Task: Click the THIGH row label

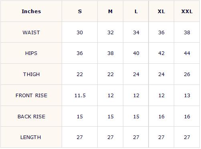Action: [x=31, y=74]
